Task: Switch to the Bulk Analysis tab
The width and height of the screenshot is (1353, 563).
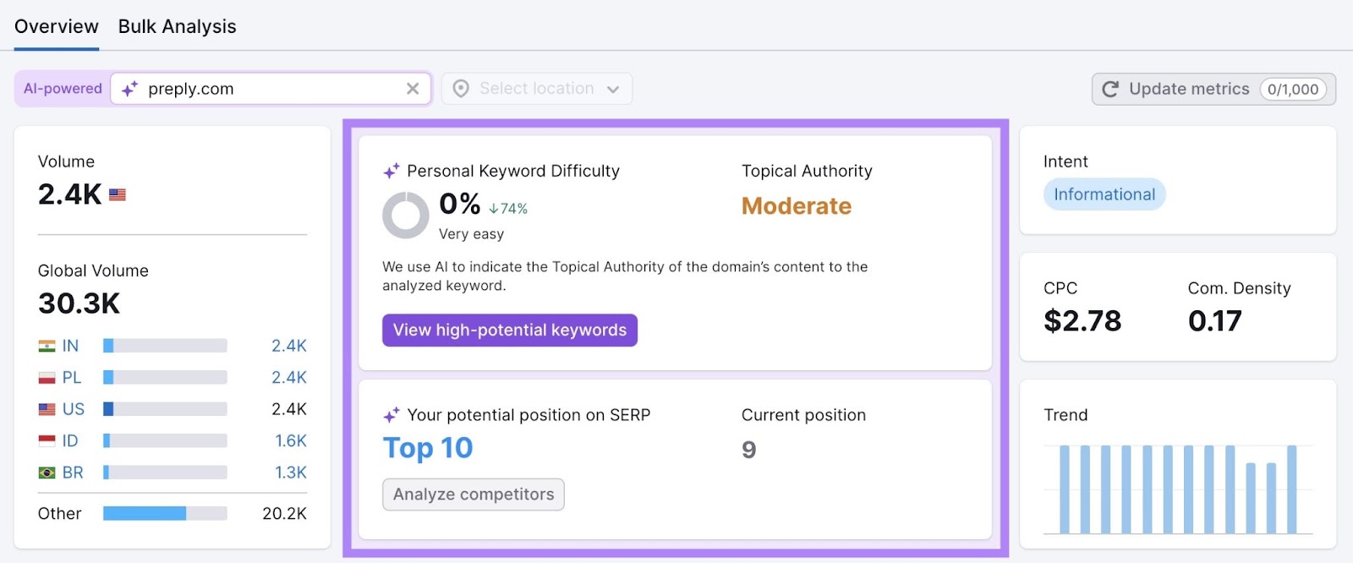Action: [x=177, y=26]
